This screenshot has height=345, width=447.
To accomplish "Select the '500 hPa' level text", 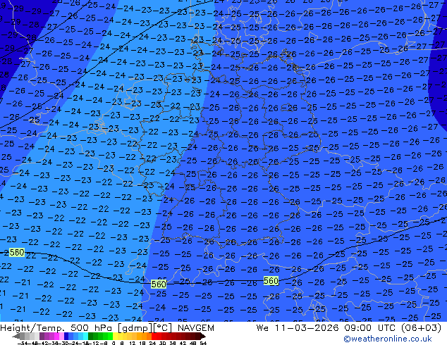I will pos(92,328).
